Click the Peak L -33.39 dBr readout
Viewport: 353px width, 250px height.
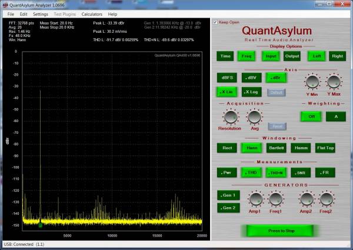click(x=108, y=23)
